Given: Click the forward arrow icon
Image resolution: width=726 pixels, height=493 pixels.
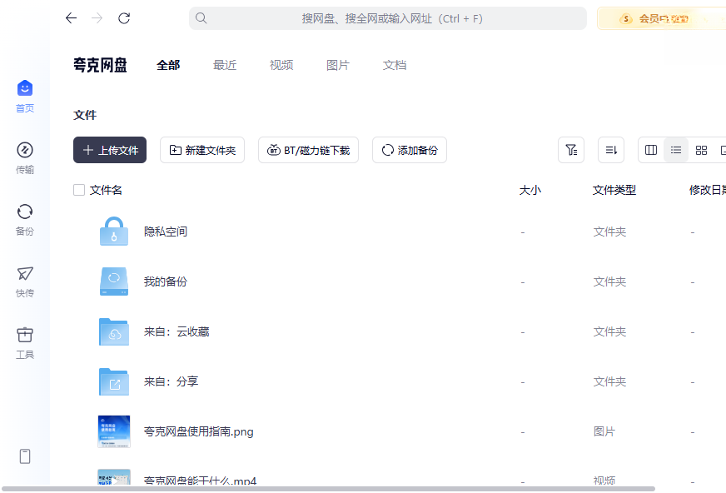Looking at the screenshot, I should pos(97,18).
